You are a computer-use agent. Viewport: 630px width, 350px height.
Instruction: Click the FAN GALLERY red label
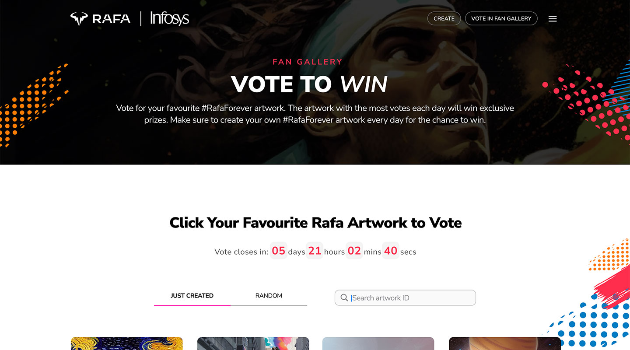click(x=308, y=62)
